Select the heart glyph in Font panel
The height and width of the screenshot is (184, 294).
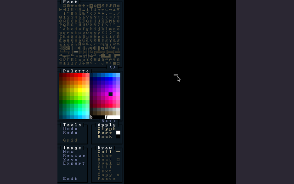[x=72, y=6]
